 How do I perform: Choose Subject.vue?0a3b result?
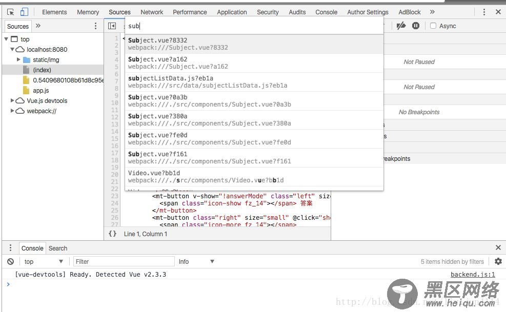[x=254, y=101]
